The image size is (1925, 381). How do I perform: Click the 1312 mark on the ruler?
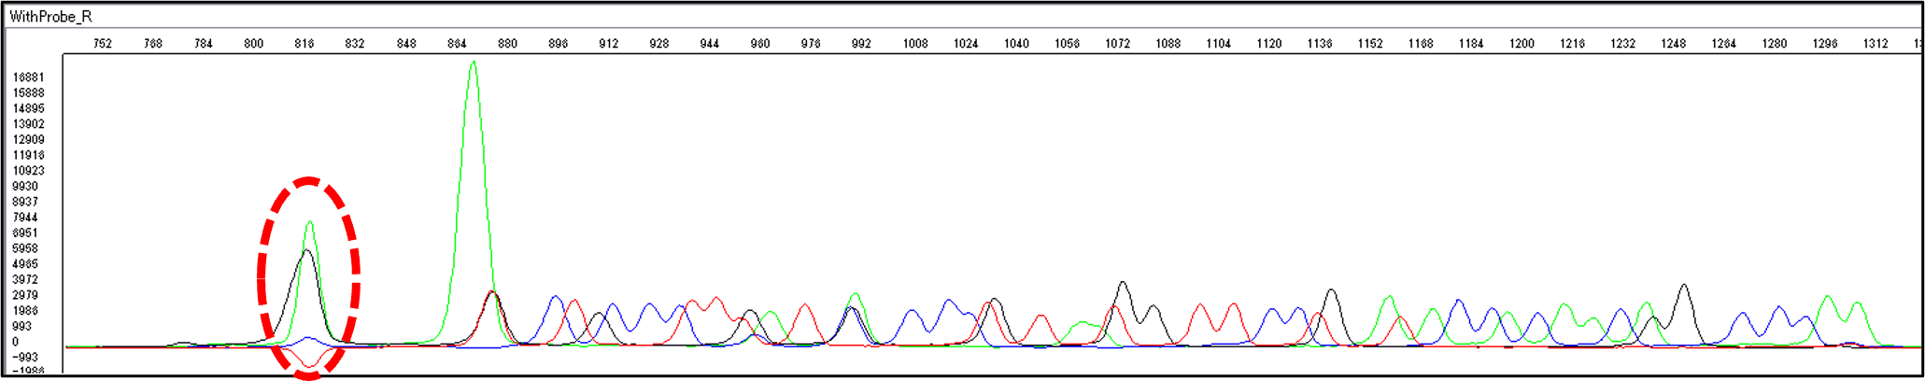[1875, 44]
